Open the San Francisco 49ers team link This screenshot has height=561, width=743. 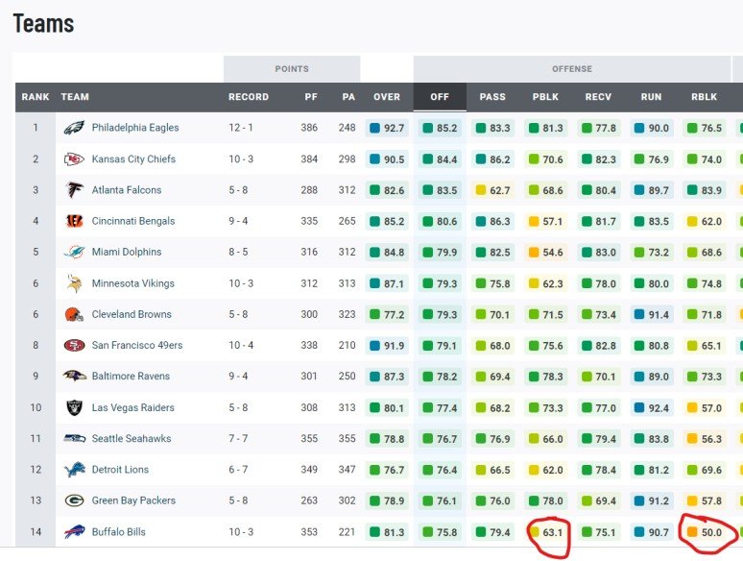point(137,345)
